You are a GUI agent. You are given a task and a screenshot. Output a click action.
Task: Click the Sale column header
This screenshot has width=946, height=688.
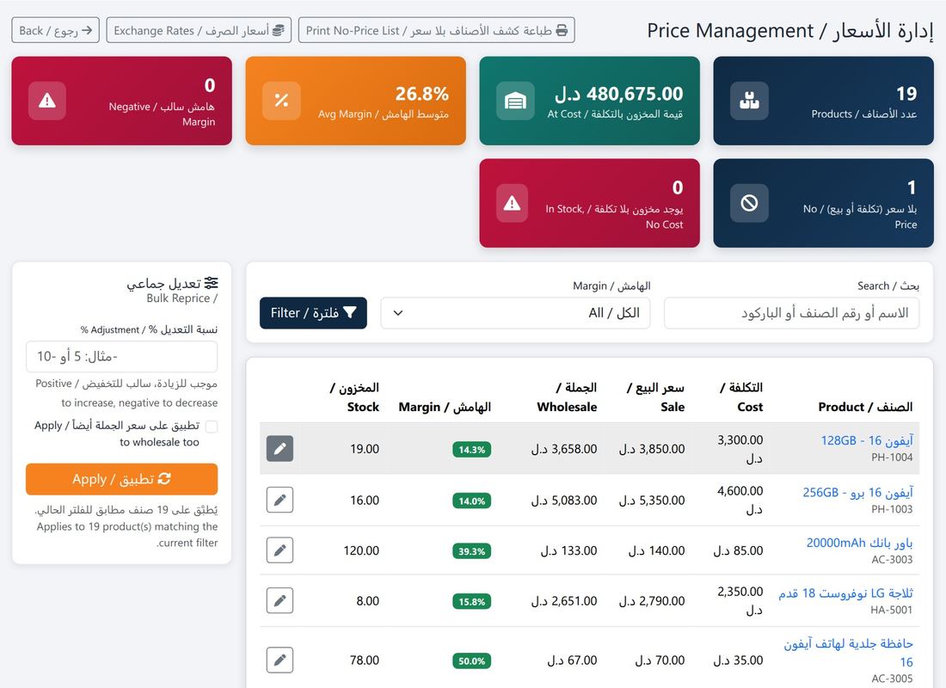(x=656, y=397)
